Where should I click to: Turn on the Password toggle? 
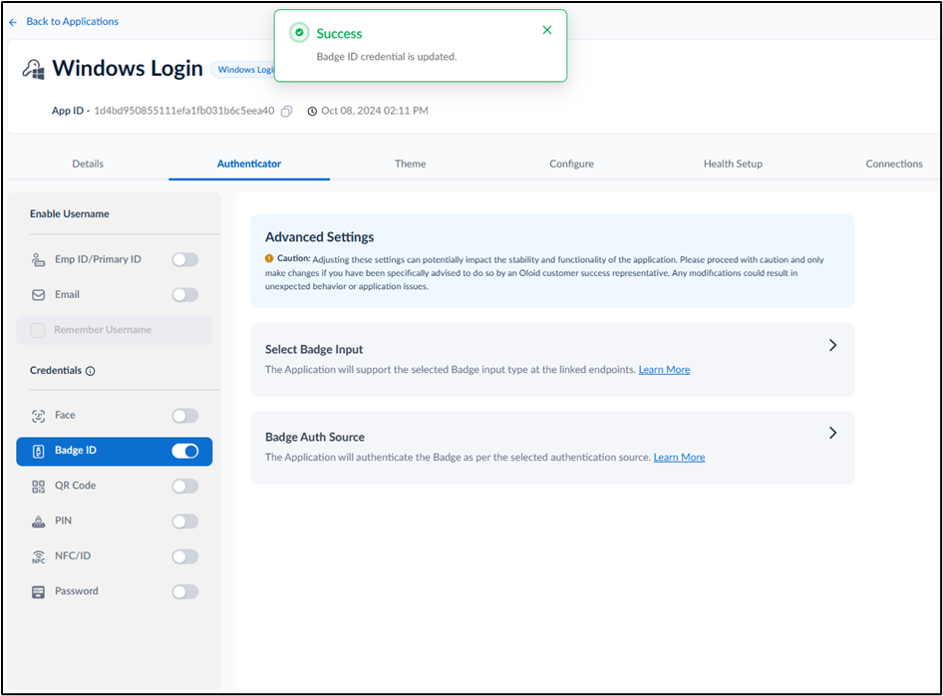click(x=185, y=592)
